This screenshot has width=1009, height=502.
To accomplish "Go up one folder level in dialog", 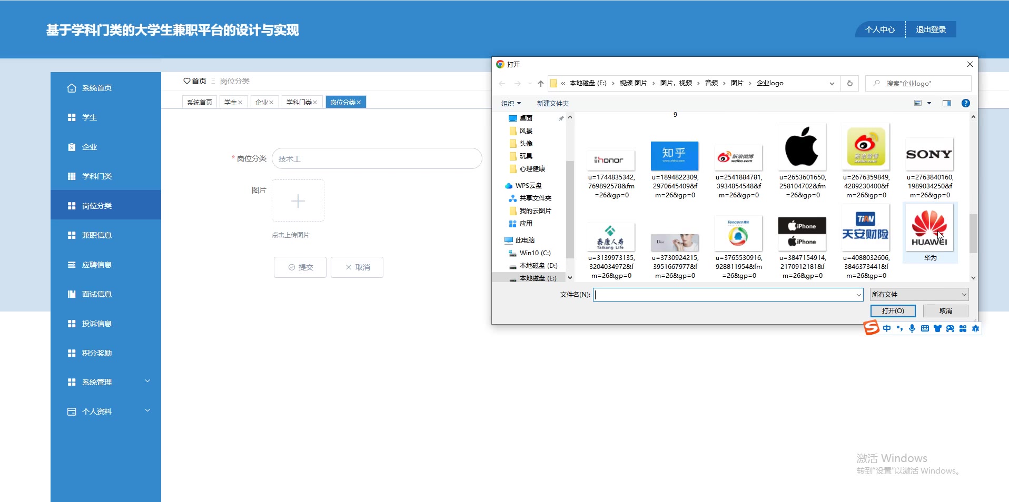I will [x=541, y=84].
